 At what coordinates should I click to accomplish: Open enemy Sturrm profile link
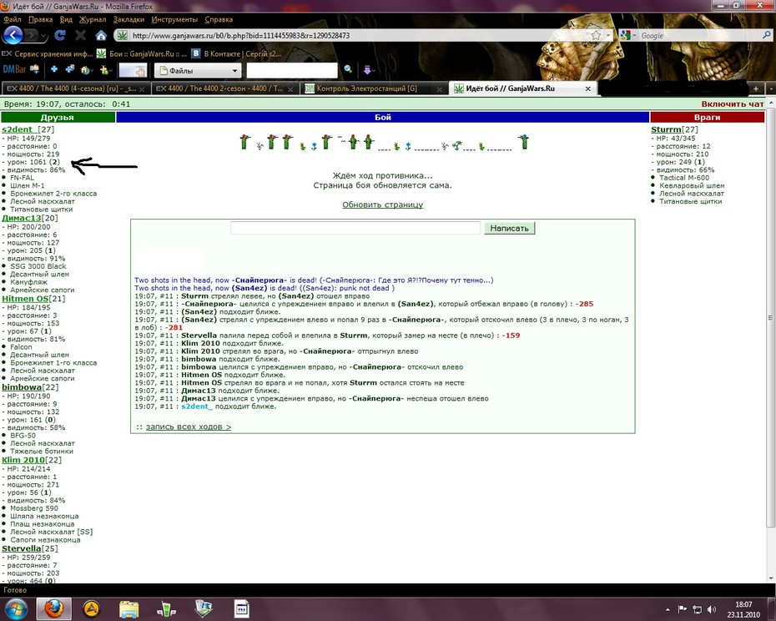pos(666,129)
